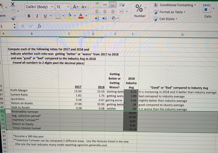Screen dimensions: 218x153
Task: Select column G header
Action: click(x=182, y=35)
